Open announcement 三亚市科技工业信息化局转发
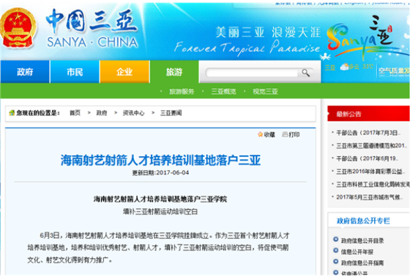Viewport: 411px width, 276px height. pos(373,184)
